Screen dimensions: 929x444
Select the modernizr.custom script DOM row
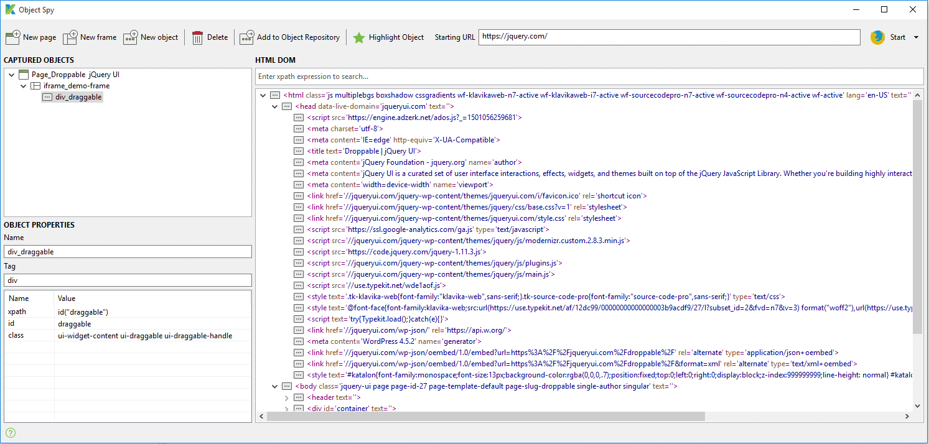tap(469, 241)
